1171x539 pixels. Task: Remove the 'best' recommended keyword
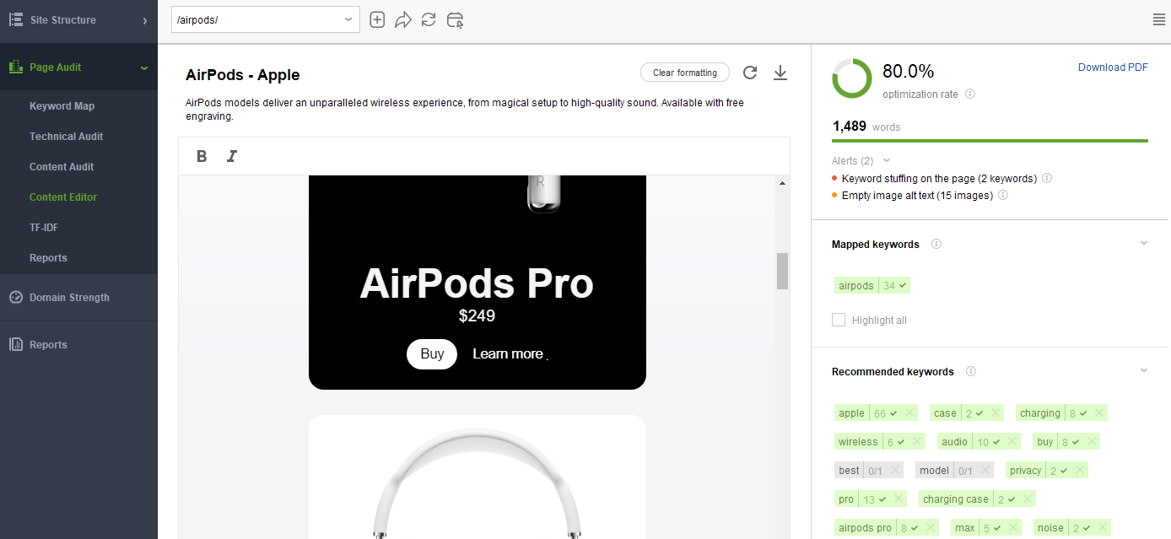[x=895, y=471]
